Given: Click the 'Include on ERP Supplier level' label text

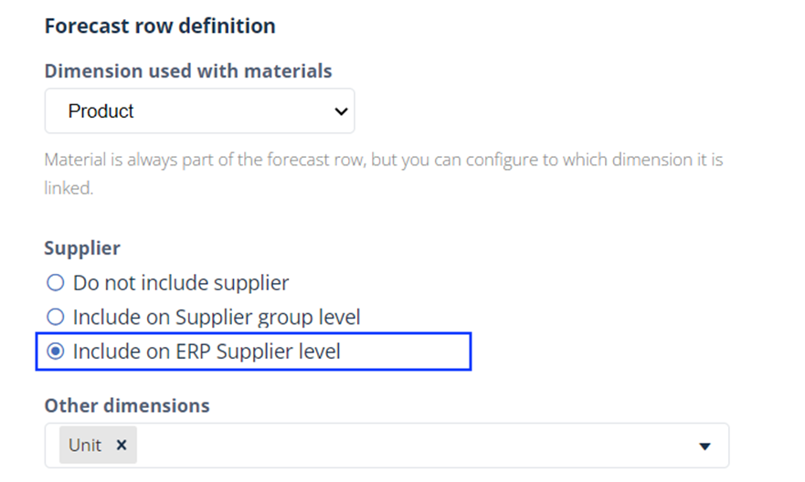Looking at the screenshot, I should (x=207, y=351).
